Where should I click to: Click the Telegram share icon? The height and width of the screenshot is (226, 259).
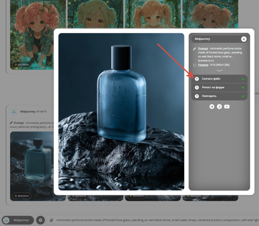(212, 107)
